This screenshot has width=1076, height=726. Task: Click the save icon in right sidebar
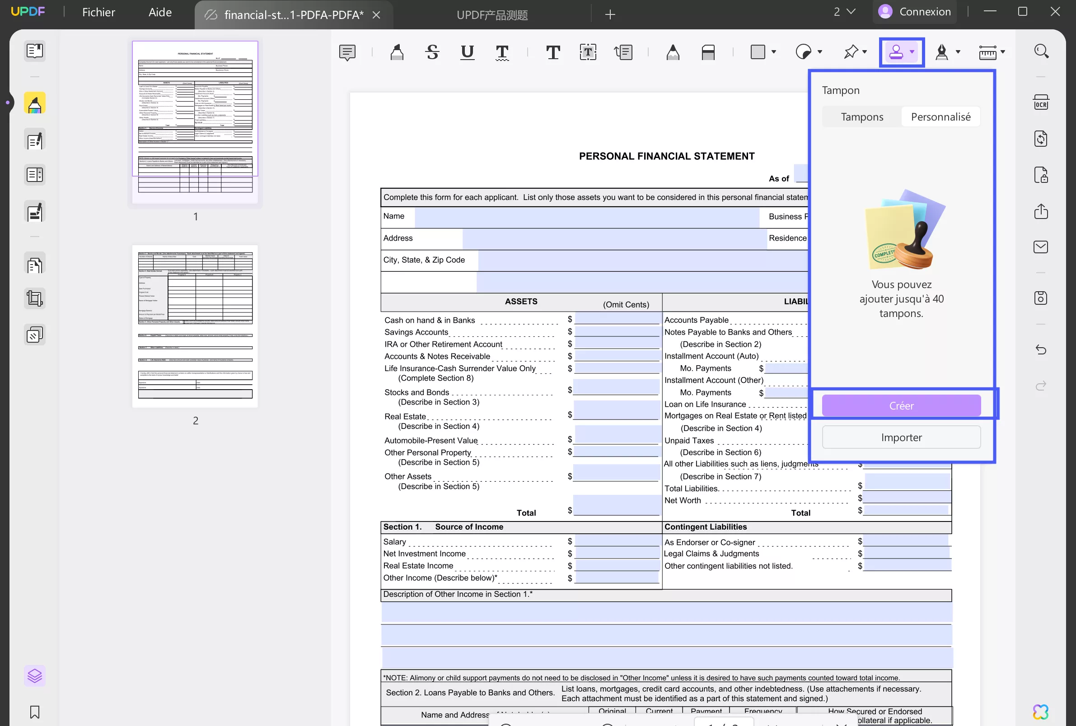pyautogui.click(x=1041, y=298)
